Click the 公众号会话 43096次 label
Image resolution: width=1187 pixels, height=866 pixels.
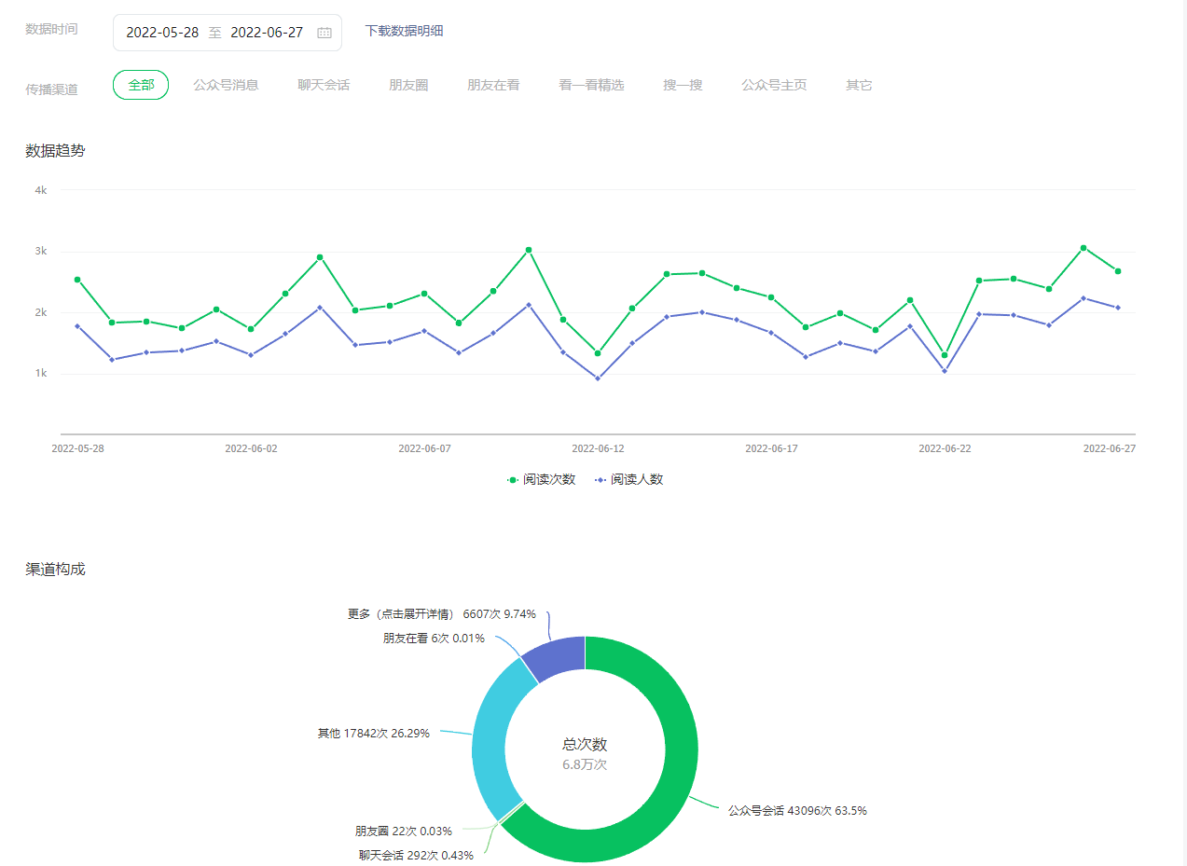[x=797, y=811]
